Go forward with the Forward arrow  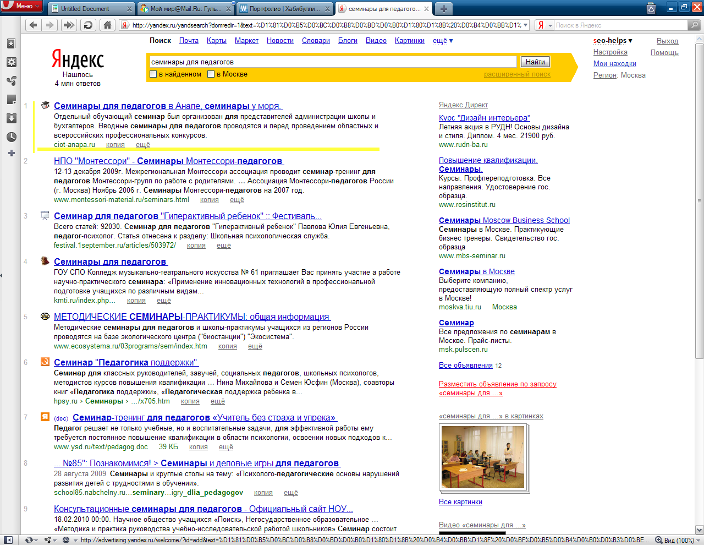[50, 25]
